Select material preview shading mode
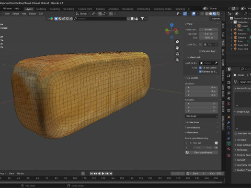The width and height of the screenshot is (251, 188). (214, 14)
